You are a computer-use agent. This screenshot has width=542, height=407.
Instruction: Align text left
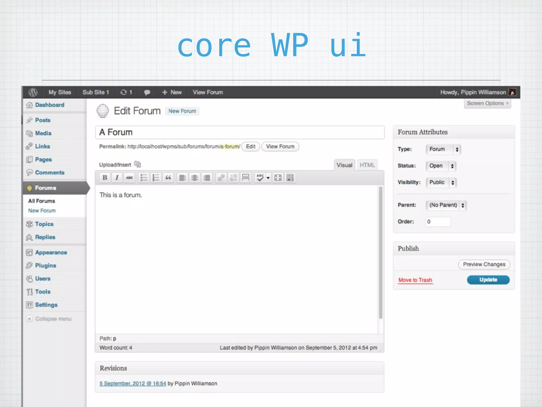point(182,178)
